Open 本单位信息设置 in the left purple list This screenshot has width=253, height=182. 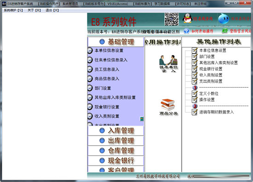click(109, 51)
